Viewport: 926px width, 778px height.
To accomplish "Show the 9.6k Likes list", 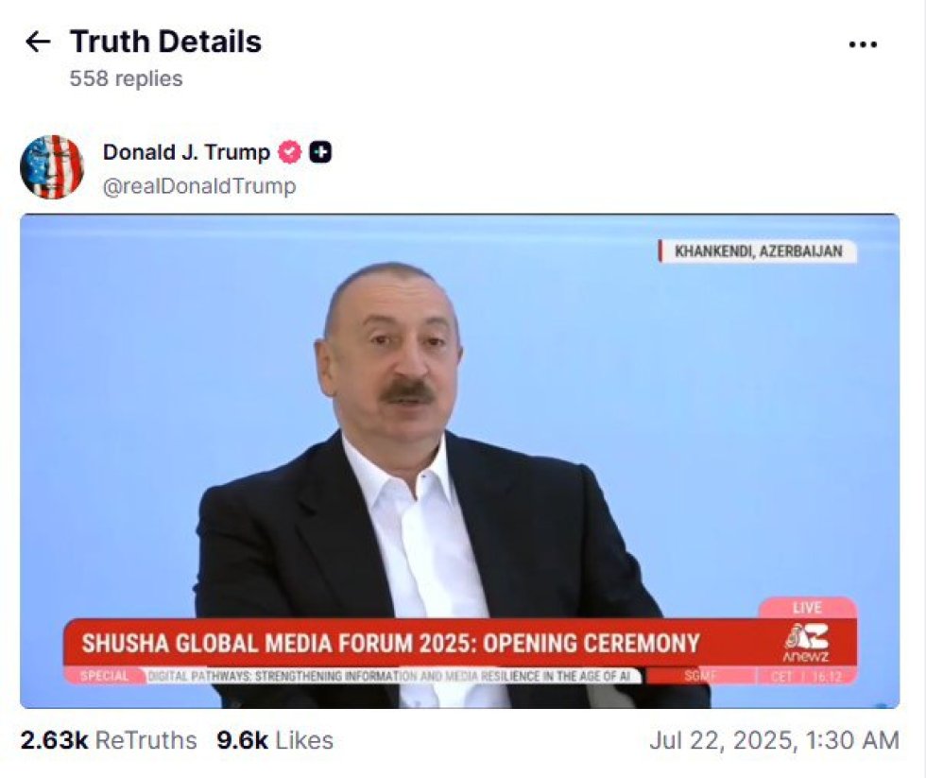I will coord(275,740).
